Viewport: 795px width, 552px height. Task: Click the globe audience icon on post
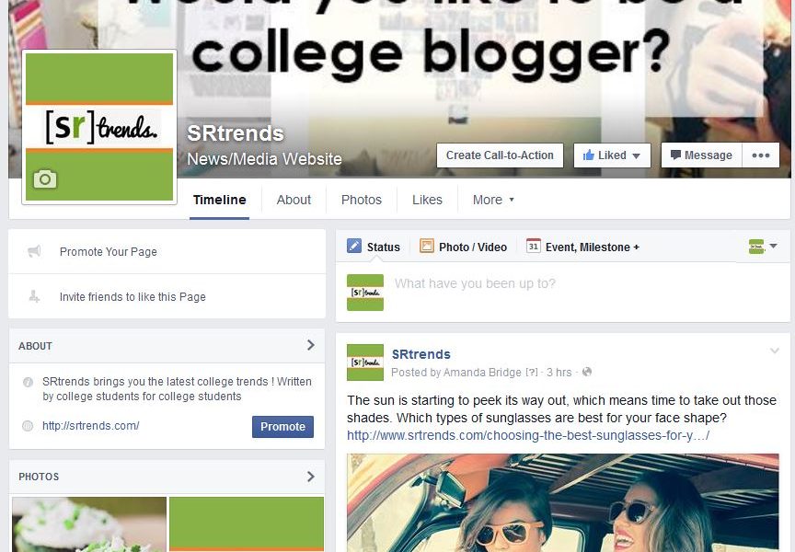[x=587, y=372]
